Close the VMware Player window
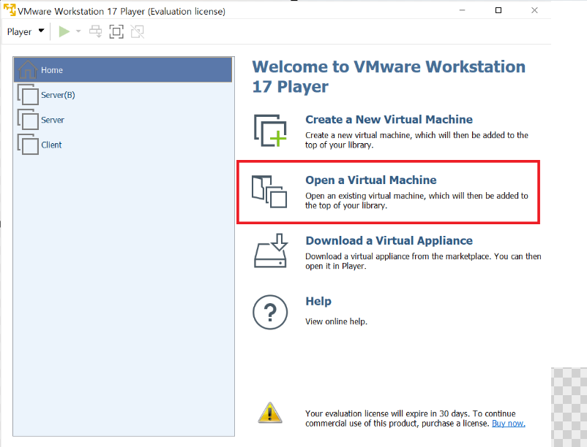This screenshot has width=587, height=447. [534, 10]
